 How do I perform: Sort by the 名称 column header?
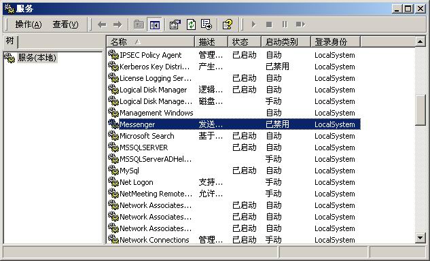tap(151, 41)
